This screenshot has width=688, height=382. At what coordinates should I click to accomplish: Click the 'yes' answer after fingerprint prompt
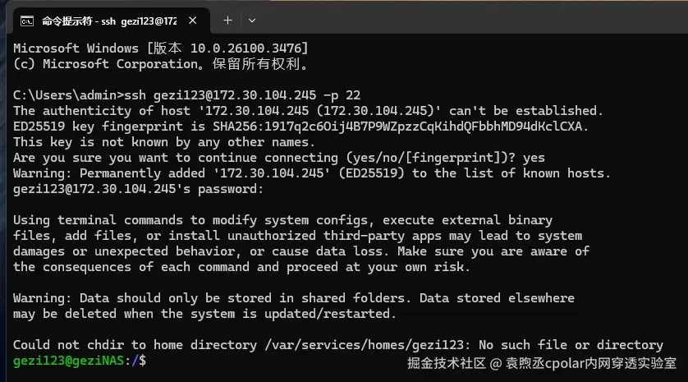tap(532, 158)
